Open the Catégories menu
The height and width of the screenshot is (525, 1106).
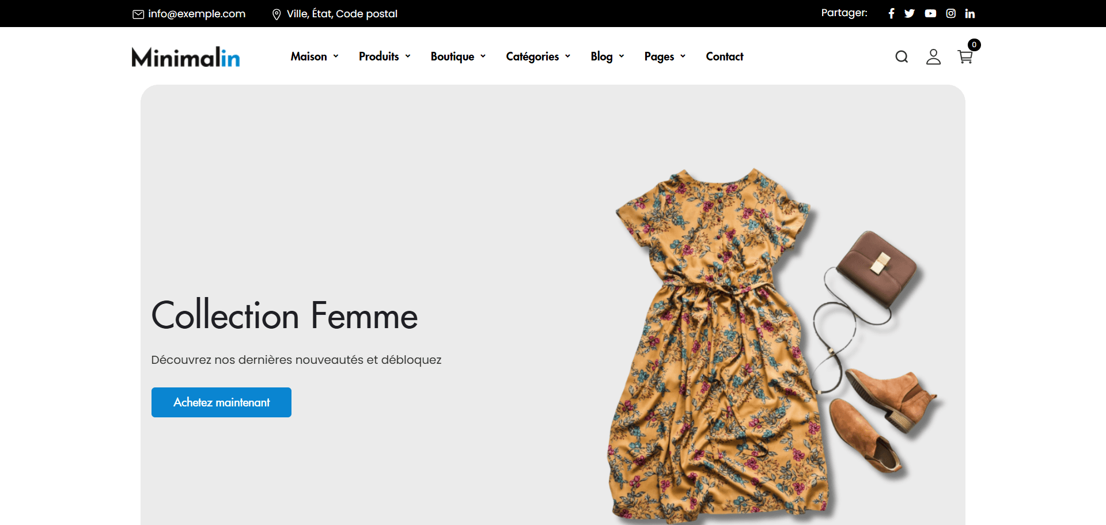532,56
